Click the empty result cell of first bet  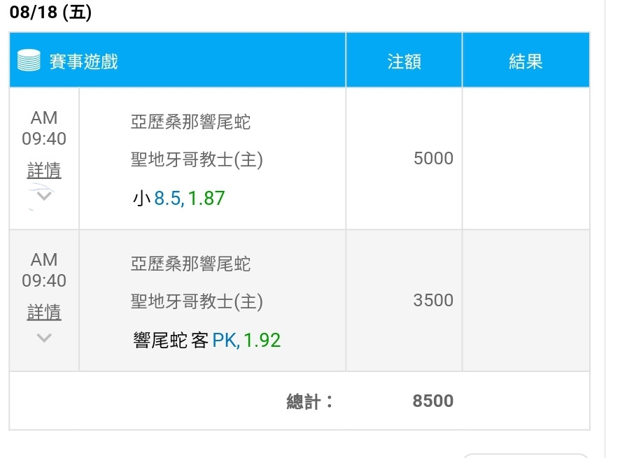point(526,158)
